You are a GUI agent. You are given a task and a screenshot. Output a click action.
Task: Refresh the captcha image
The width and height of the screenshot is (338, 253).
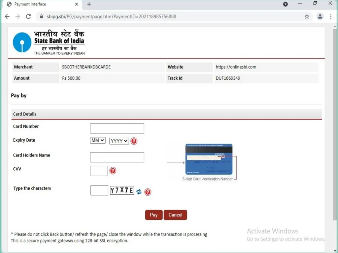point(139,192)
